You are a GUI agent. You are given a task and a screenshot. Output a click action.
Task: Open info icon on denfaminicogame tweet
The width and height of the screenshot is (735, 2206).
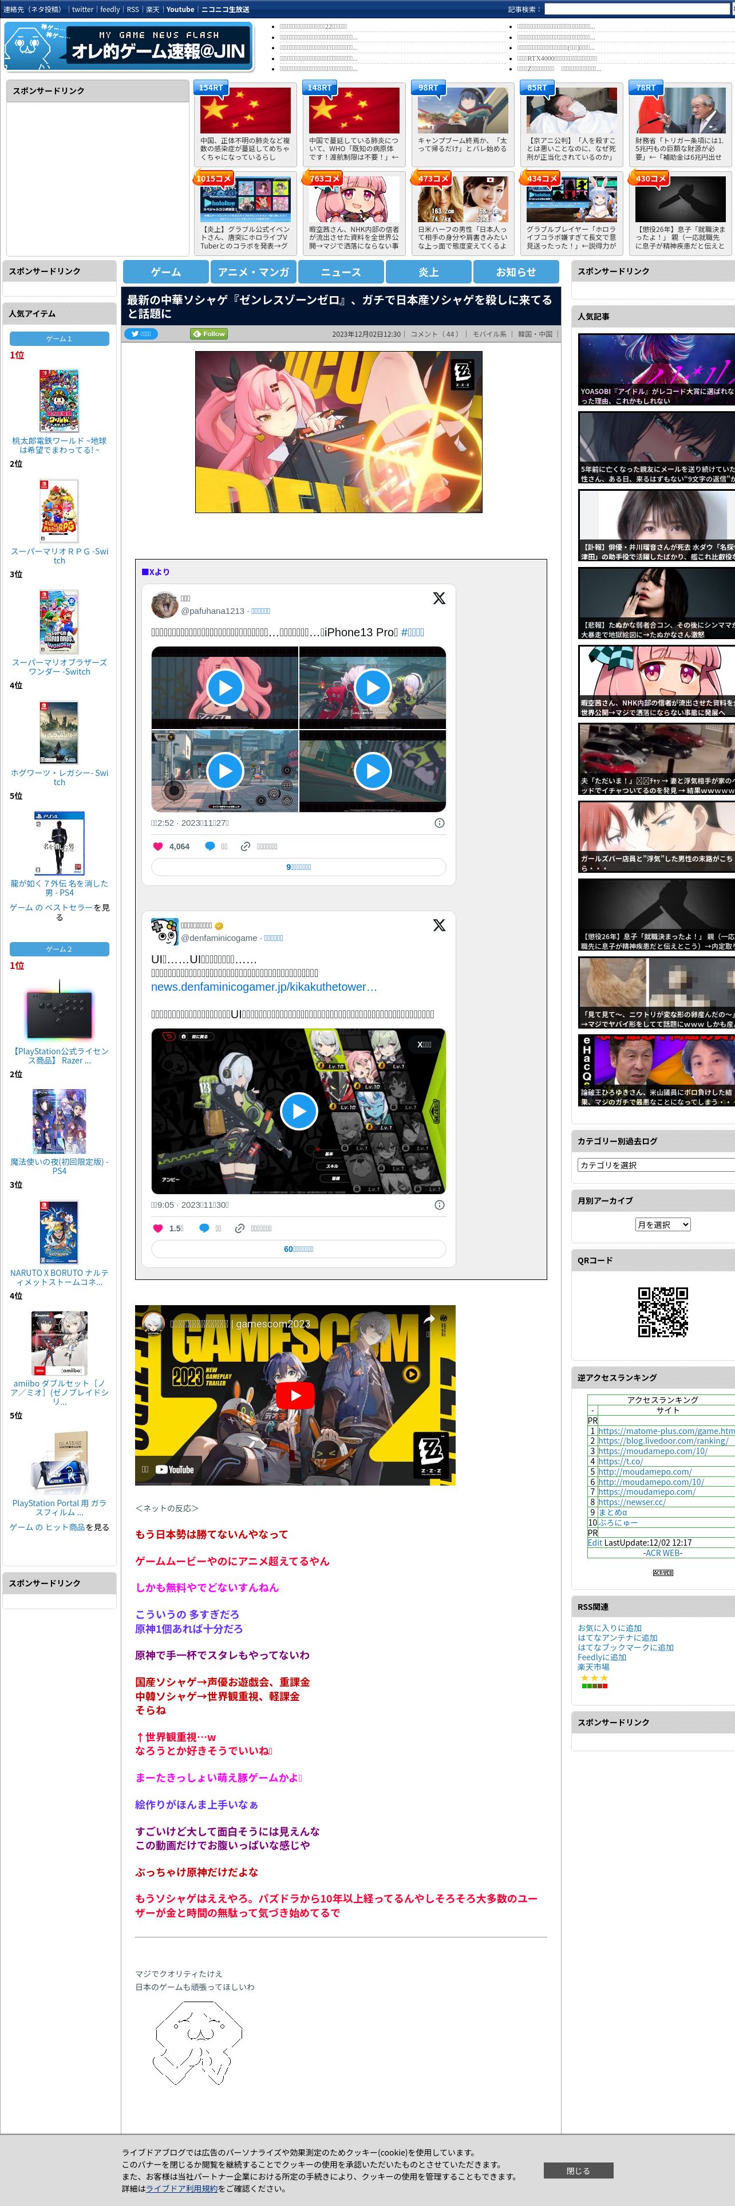(439, 1205)
